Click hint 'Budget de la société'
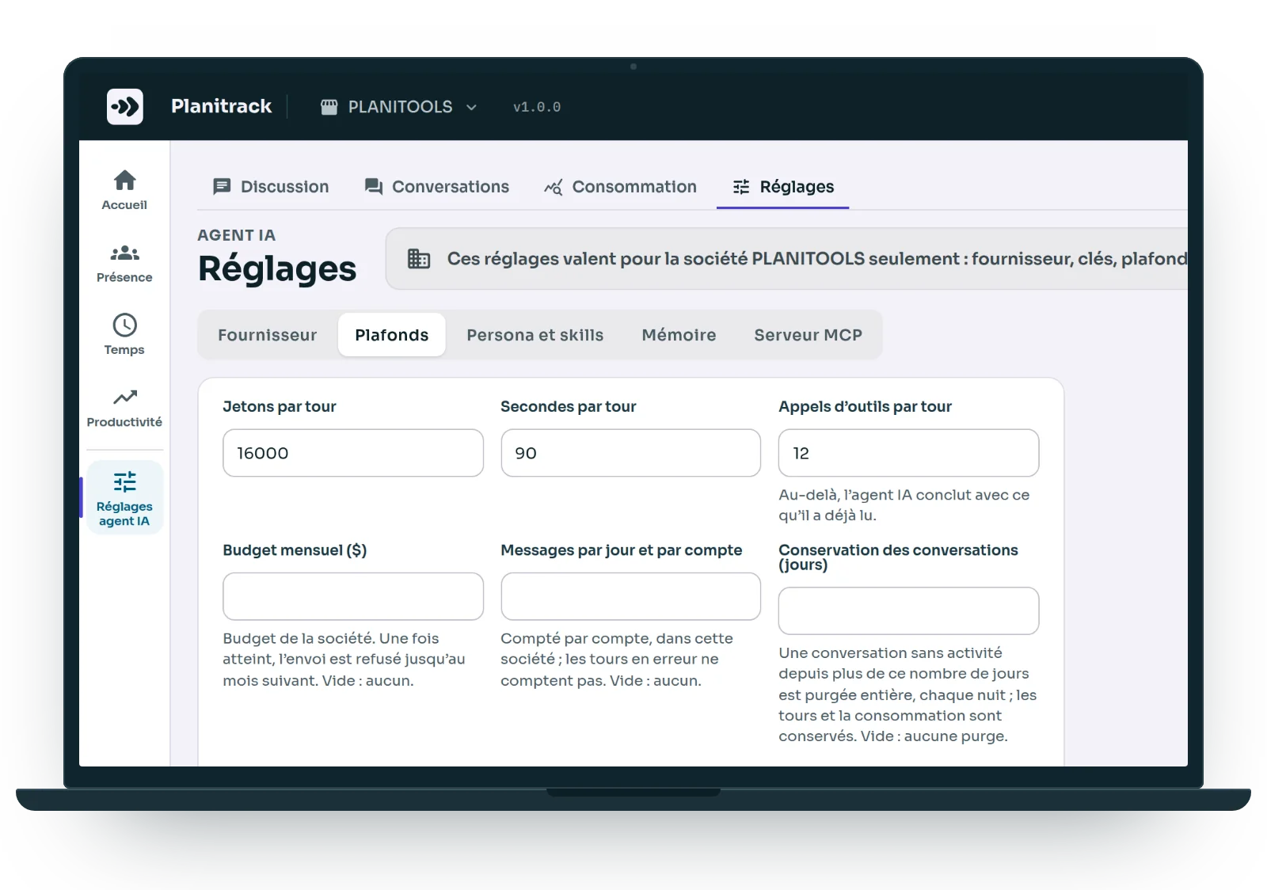1267x890 pixels. 344,659
